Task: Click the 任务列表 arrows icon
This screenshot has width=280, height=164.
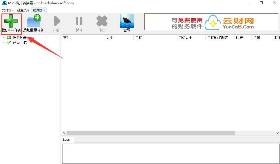Action: coord(9,37)
